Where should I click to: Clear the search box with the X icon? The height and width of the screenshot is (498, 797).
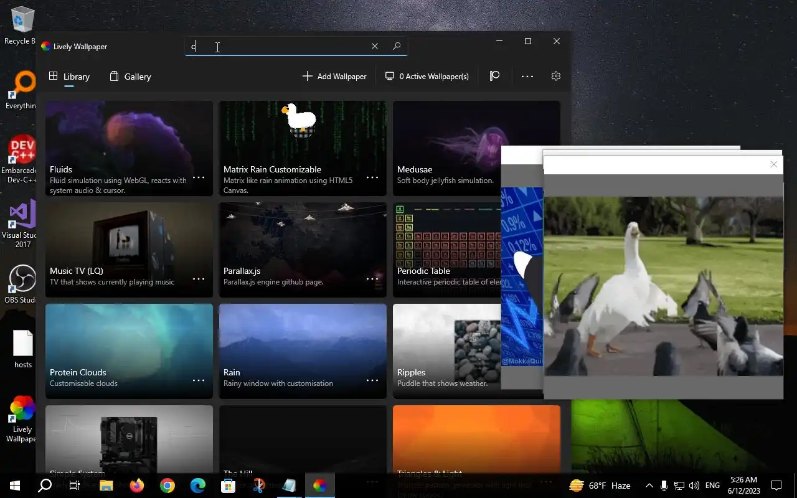tap(375, 46)
